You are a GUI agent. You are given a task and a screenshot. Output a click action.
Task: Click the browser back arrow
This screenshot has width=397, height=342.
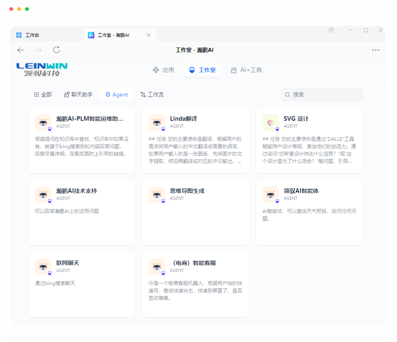pos(21,50)
